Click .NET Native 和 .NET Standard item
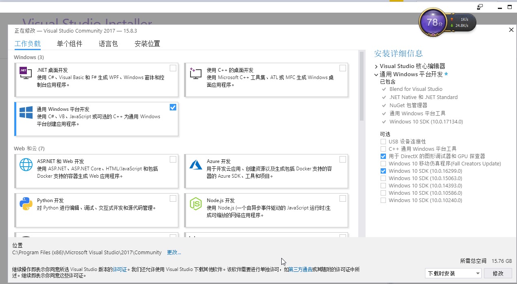The image size is (517, 284). [x=423, y=97]
